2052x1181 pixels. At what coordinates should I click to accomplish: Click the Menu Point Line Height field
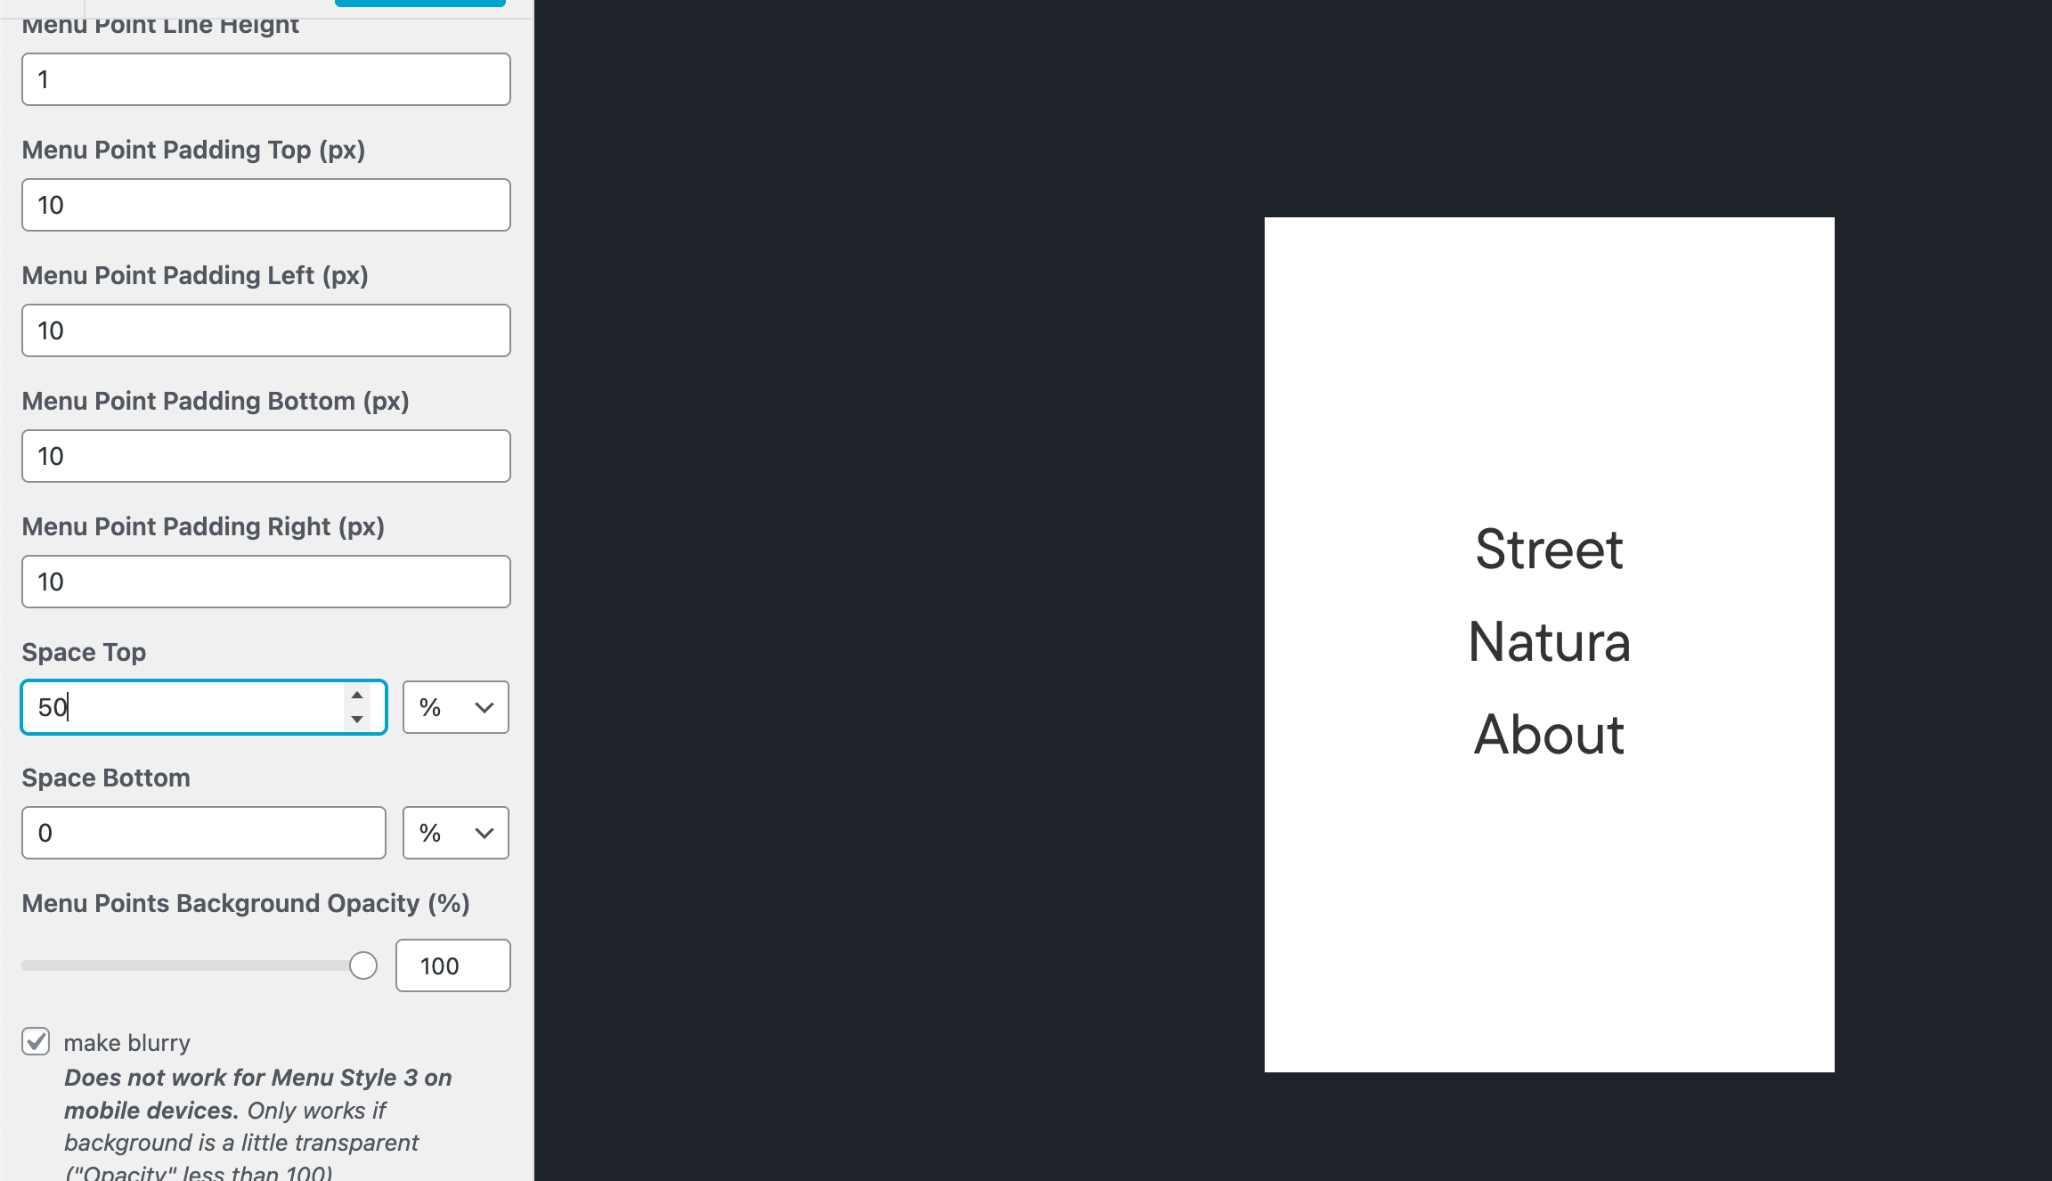[x=265, y=79]
